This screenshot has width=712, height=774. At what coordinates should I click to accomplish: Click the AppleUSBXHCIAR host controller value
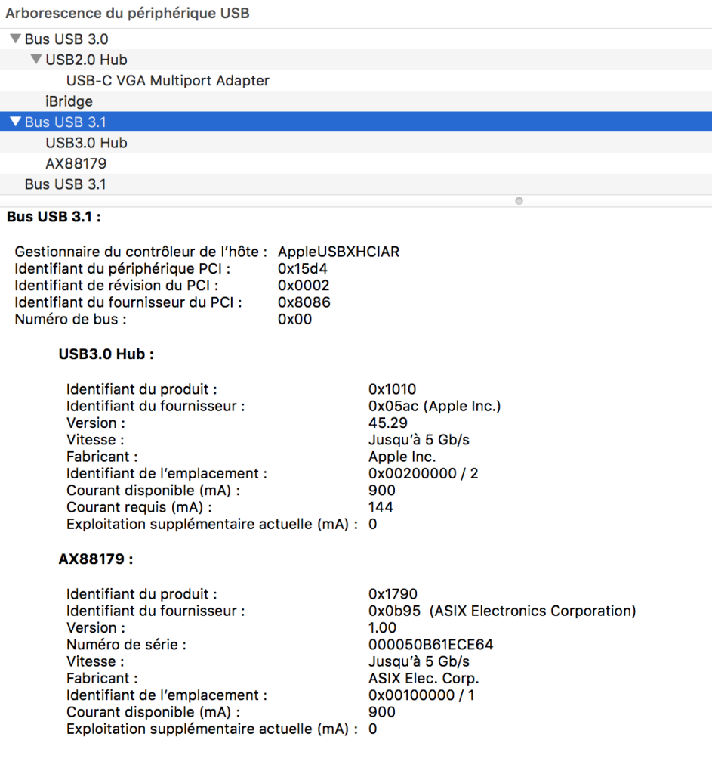(338, 252)
